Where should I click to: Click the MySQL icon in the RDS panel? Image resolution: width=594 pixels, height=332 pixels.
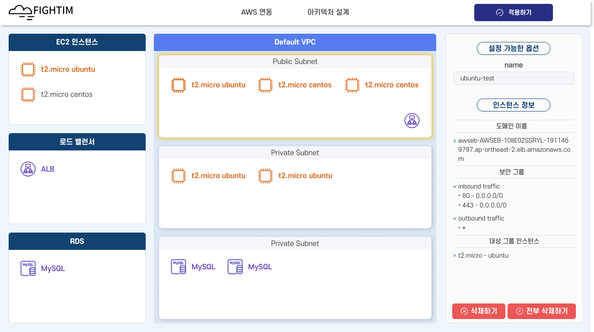tap(28, 268)
